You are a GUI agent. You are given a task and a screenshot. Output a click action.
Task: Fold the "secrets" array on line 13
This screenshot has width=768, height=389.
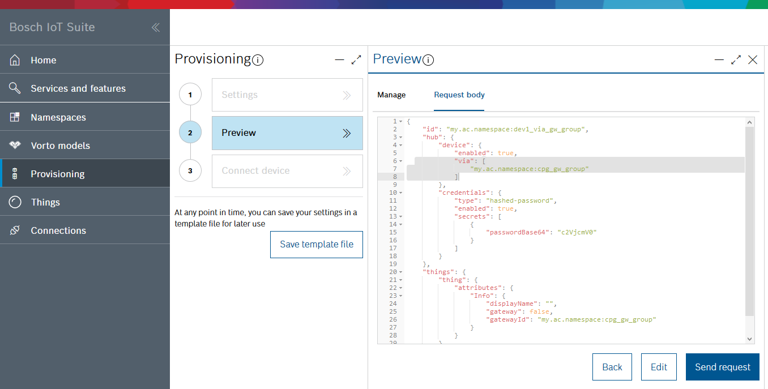[401, 217]
